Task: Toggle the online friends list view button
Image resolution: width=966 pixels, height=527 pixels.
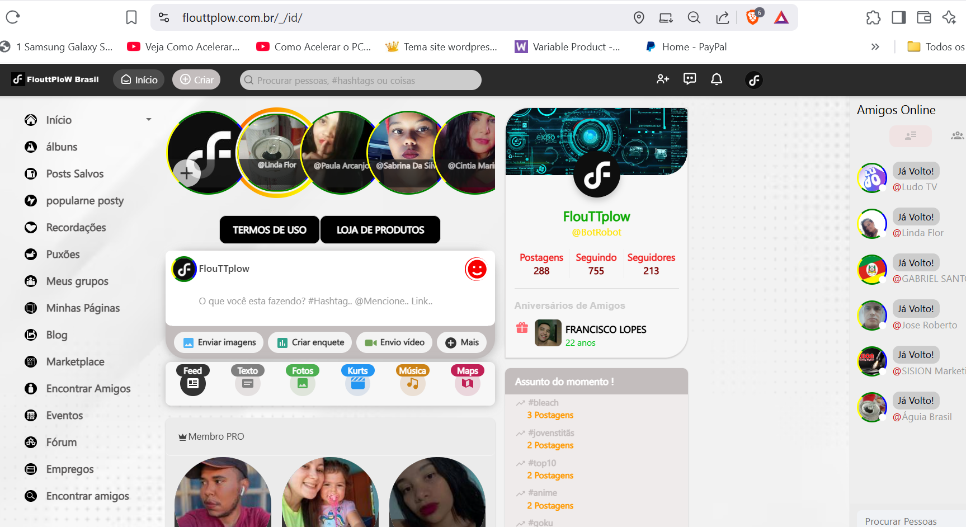Action: (x=910, y=135)
